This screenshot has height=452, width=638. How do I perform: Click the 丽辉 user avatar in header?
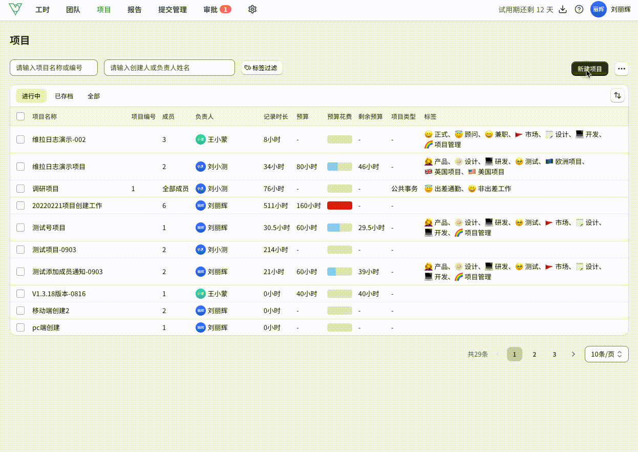599,9
